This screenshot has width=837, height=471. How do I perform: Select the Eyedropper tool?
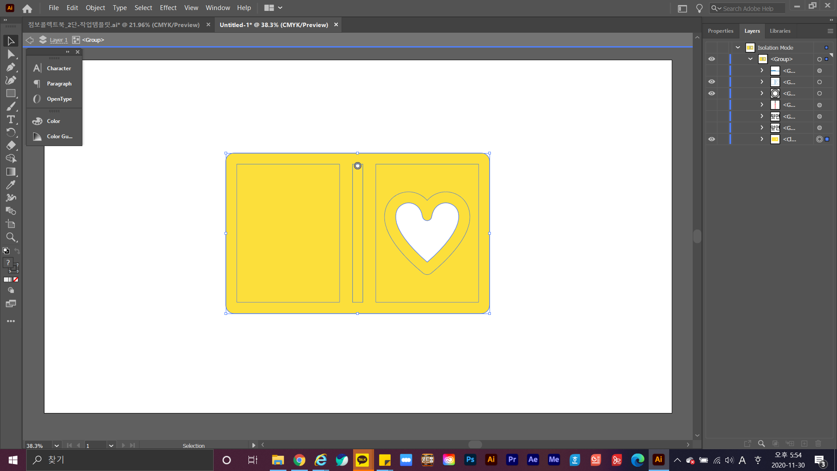click(10, 185)
